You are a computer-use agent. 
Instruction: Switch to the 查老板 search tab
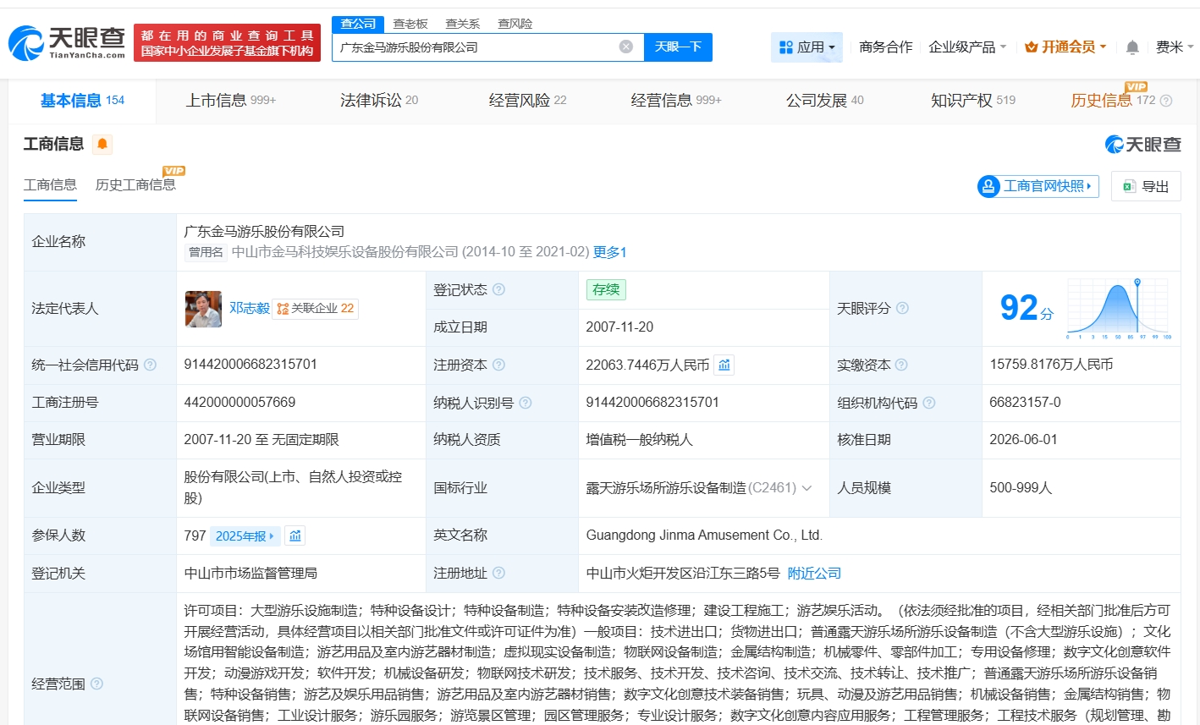coord(410,24)
